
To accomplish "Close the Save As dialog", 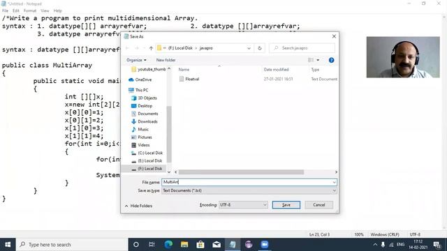I will point(334,36).
